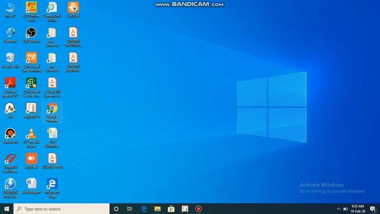The height and width of the screenshot is (214, 380).
Task: Open Quick Heal Secure Browse shortcut
Action: point(31,87)
